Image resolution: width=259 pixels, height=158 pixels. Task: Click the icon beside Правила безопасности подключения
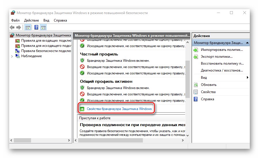(x=17, y=51)
